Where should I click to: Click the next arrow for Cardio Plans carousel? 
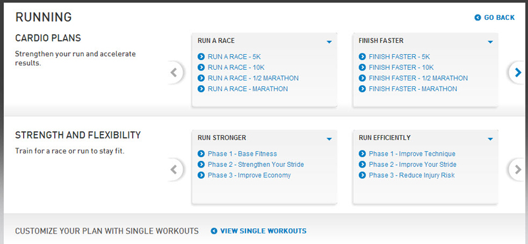coord(518,72)
